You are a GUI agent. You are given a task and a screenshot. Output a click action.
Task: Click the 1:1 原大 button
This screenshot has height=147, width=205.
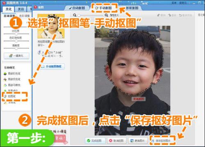tap(114, 15)
